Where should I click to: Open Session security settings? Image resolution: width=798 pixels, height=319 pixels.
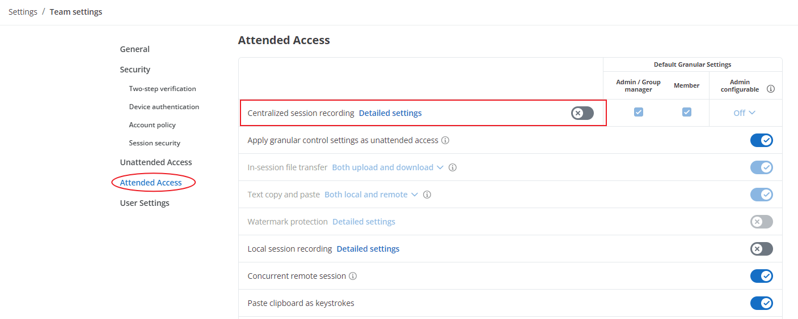pos(155,143)
